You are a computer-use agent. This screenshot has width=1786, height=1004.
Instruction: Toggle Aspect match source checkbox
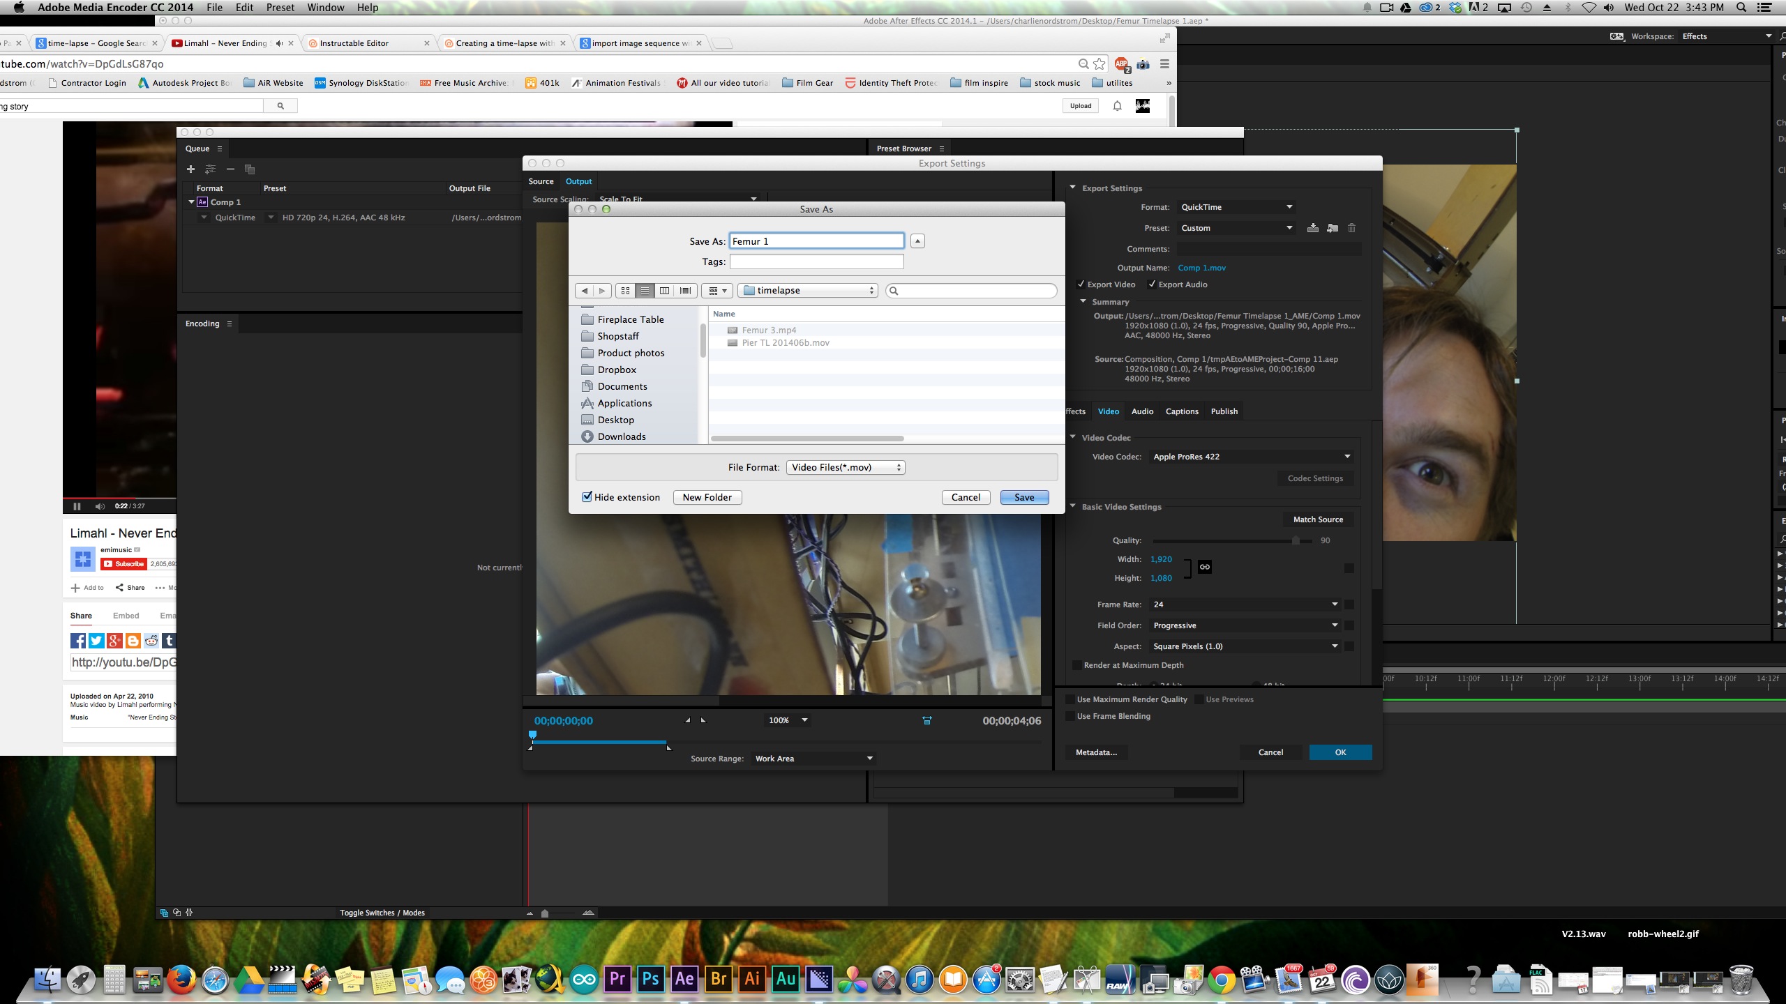1349,646
